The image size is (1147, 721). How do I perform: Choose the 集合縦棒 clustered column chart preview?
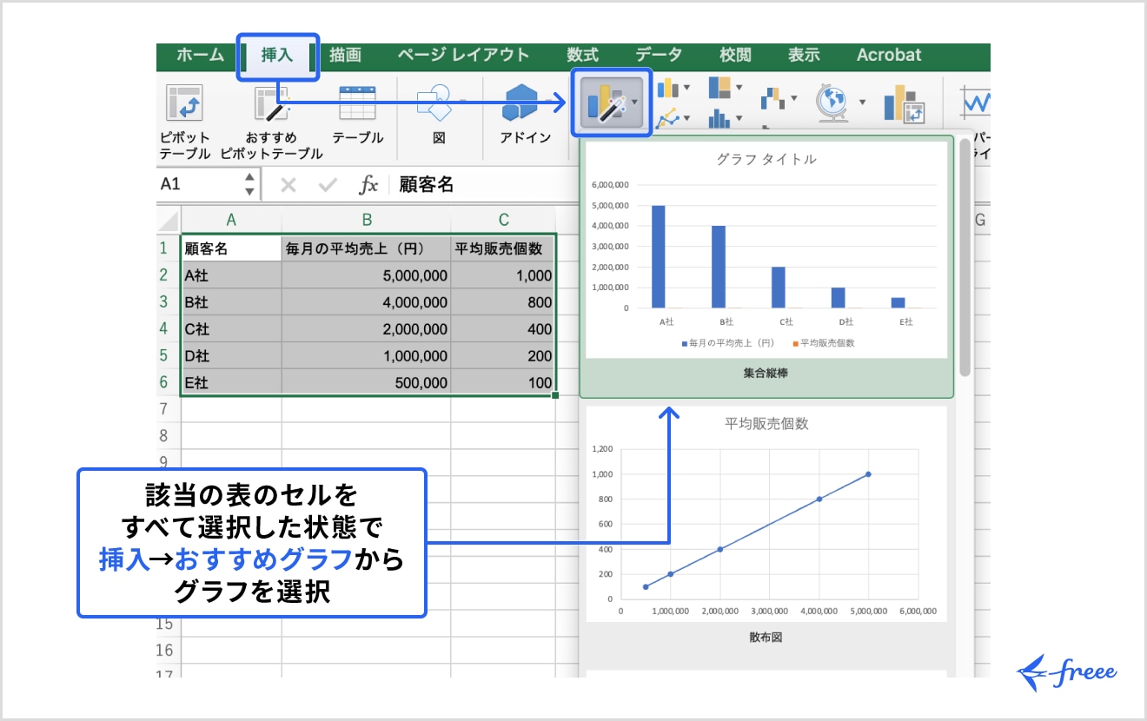766,261
